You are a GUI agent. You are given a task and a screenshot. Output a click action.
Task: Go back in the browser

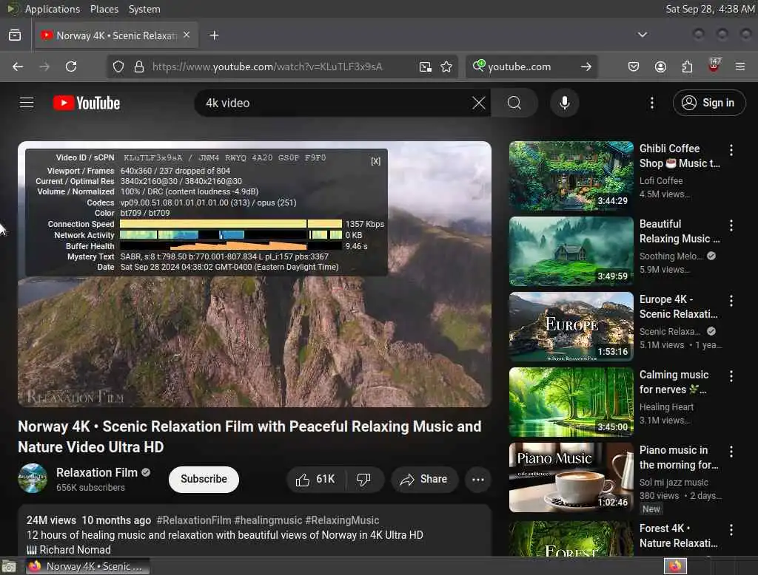[x=18, y=67]
